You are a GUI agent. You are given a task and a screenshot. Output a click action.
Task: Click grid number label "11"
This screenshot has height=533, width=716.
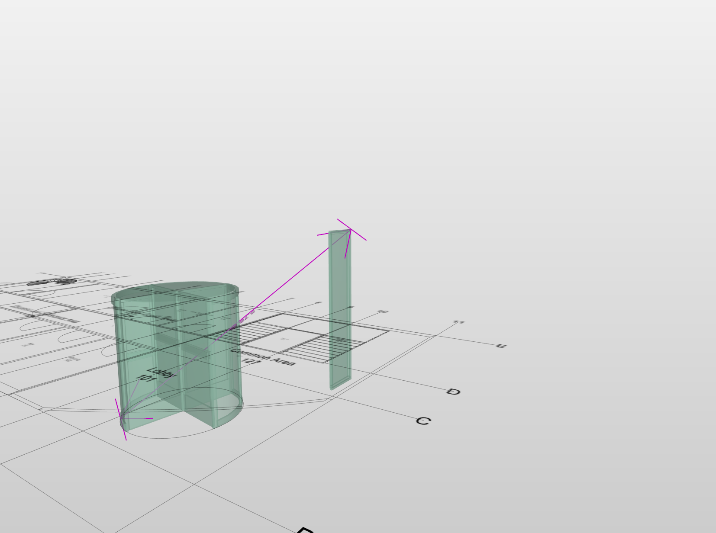458,322
